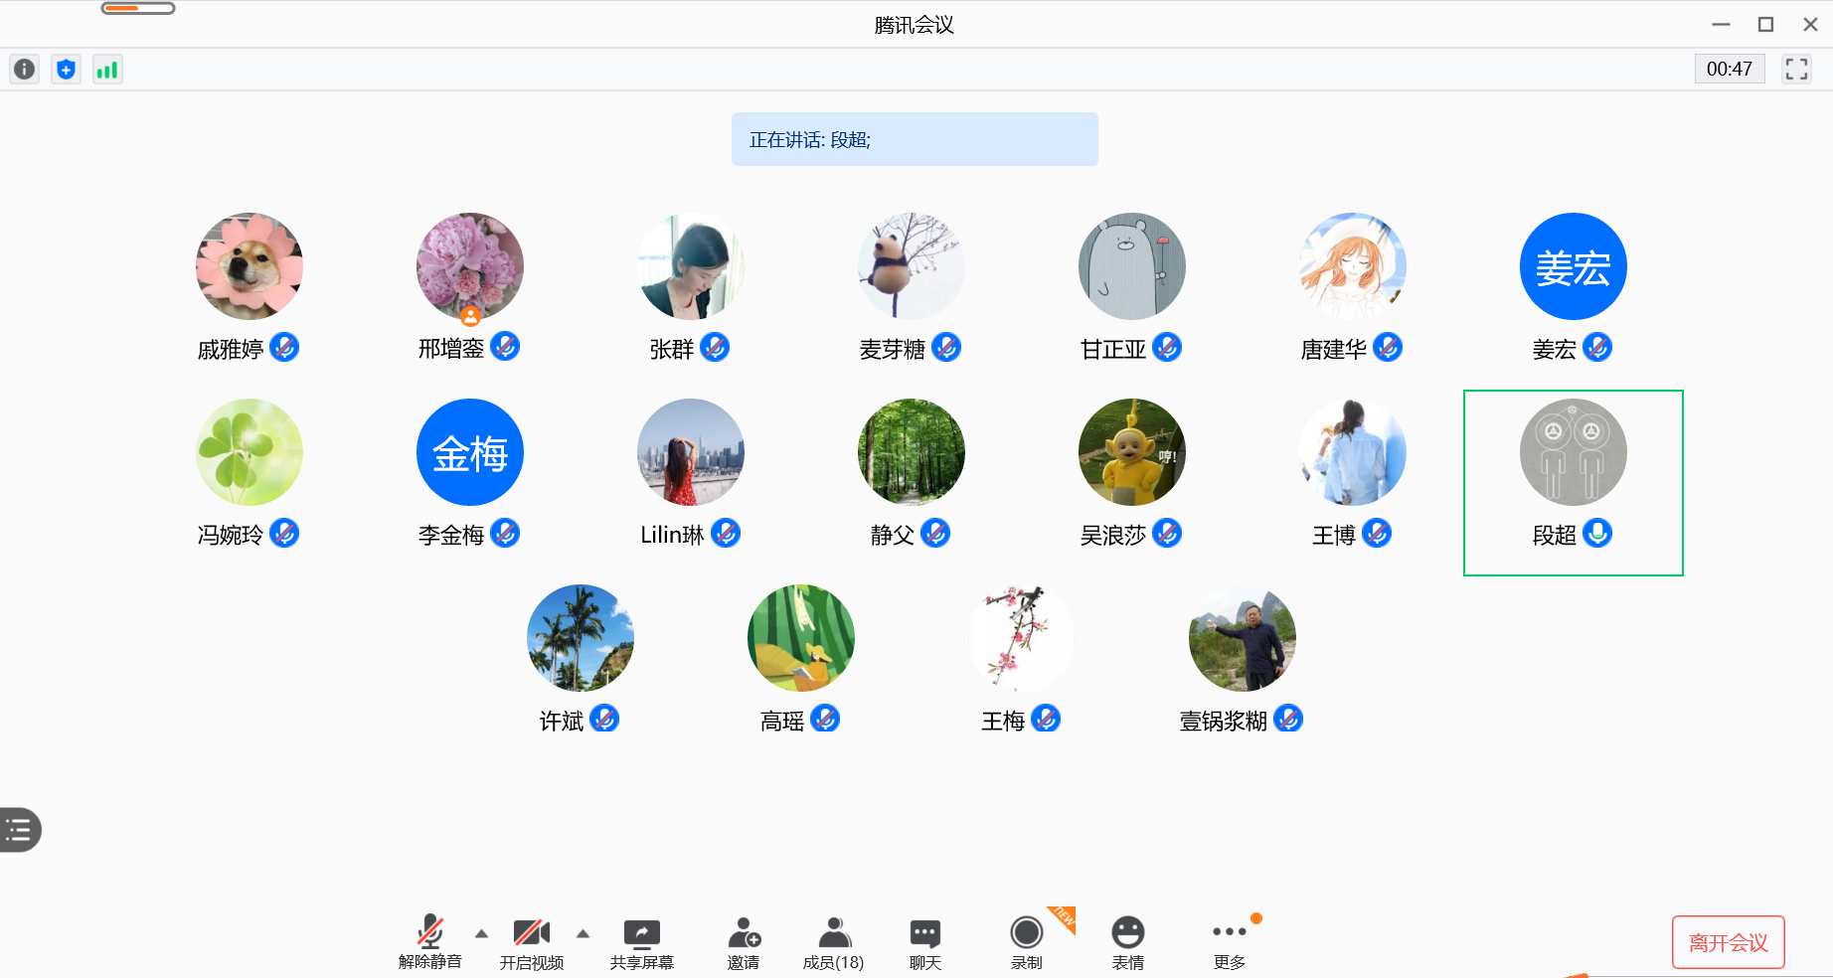Expand video options arrow beside 开启视频

583,933
